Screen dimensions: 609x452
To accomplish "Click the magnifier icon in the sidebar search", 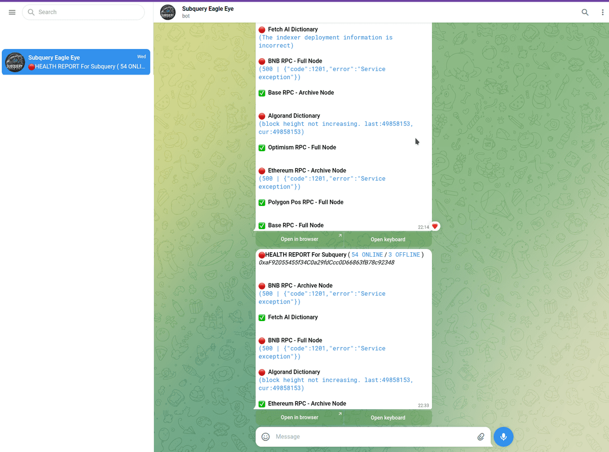I will point(31,12).
